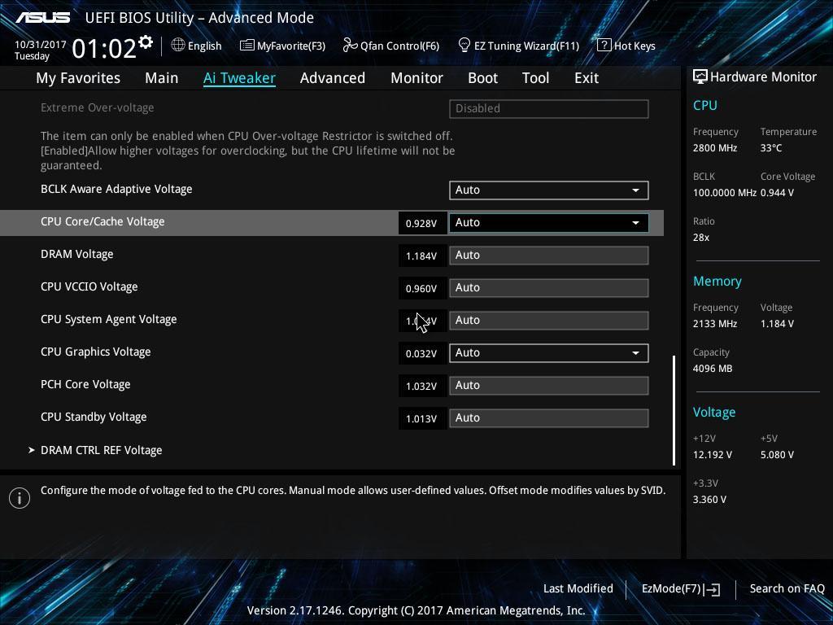This screenshot has height=625, width=833.
Task: Click the settings list scrollbar
Action: tap(674, 411)
